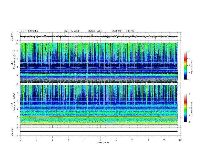Image resolution: width=203 pixels, height=157 pixels.
Task: Click time axis tick label "8"
Action: [148, 140]
